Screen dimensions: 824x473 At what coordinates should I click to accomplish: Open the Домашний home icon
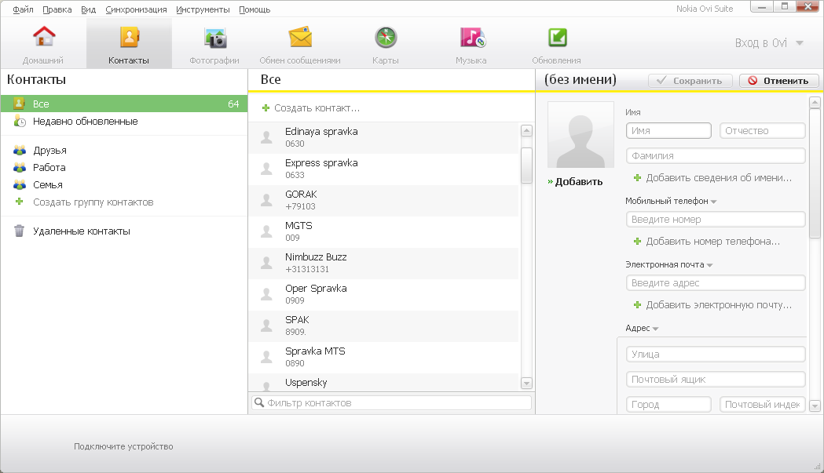click(43, 39)
